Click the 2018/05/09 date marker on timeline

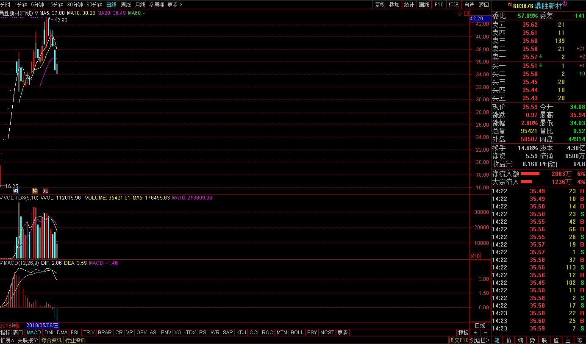coord(42,325)
